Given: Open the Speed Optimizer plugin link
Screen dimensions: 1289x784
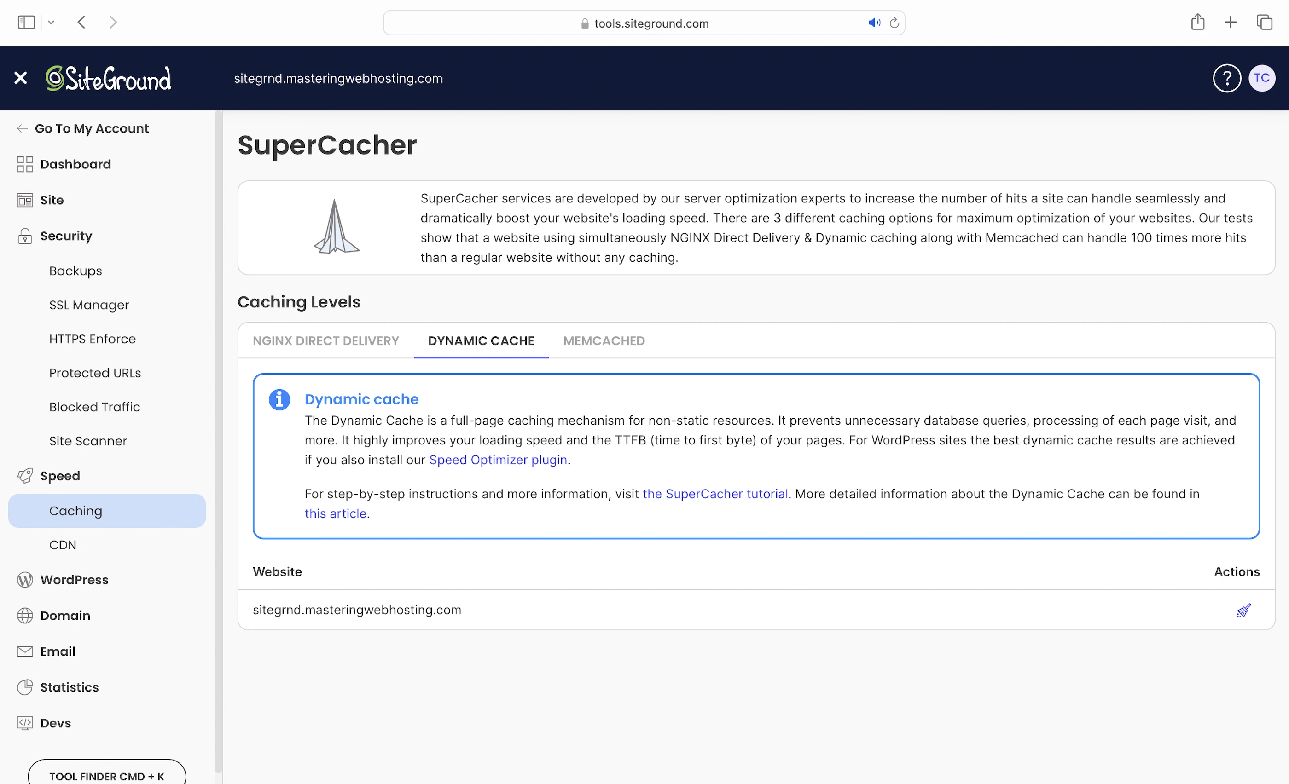Looking at the screenshot, I should (x=498, y=460).
